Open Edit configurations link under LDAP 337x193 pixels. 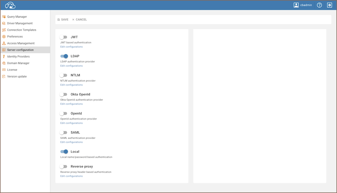pos(71,66)
